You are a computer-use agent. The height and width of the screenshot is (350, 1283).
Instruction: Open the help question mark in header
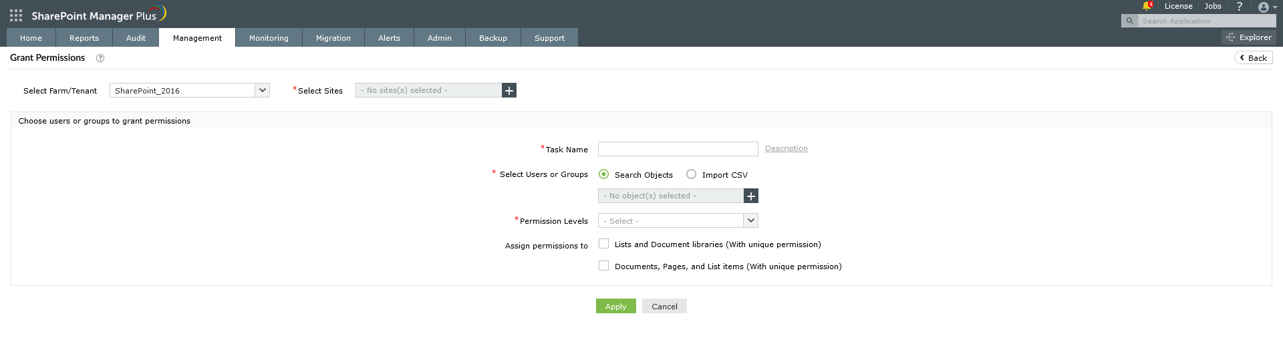point(1240,6)
